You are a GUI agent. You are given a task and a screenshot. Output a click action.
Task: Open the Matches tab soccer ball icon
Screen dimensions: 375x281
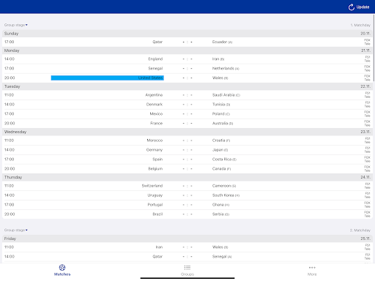(62, 268)
